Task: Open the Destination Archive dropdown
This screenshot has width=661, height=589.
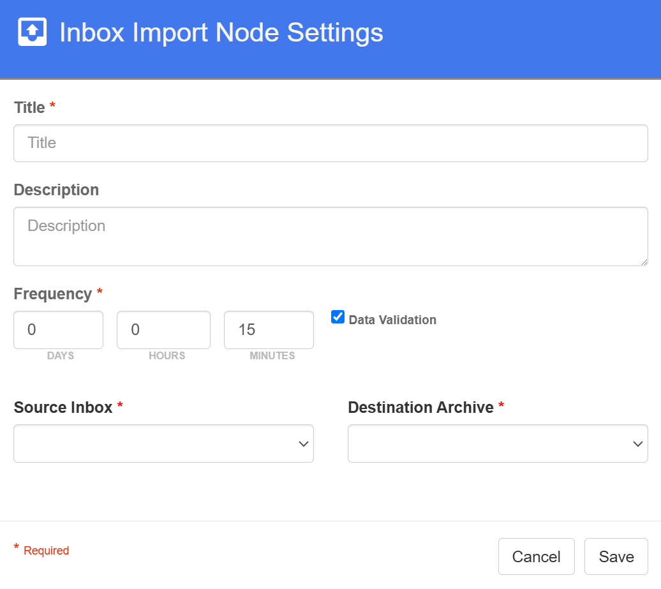Action: point(498,444)
